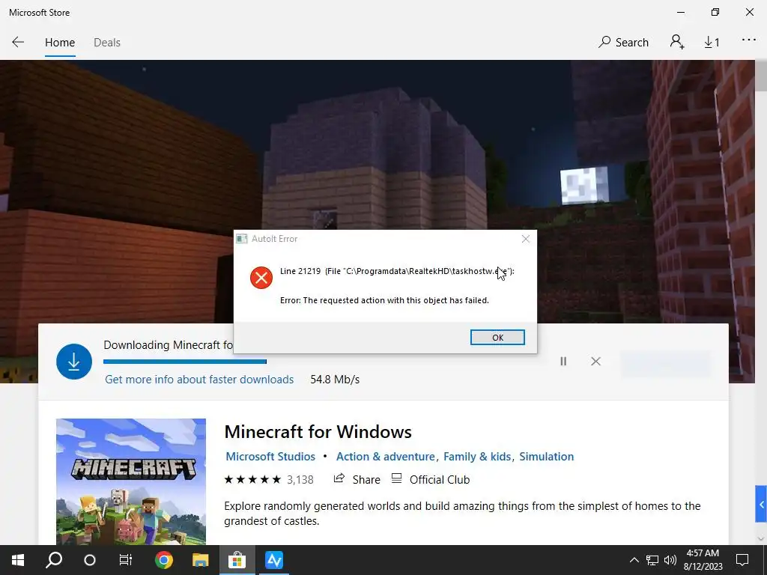Share Minecraft for Windows
The height and width of the screenshot is (575, 767).
coord(357,480)
